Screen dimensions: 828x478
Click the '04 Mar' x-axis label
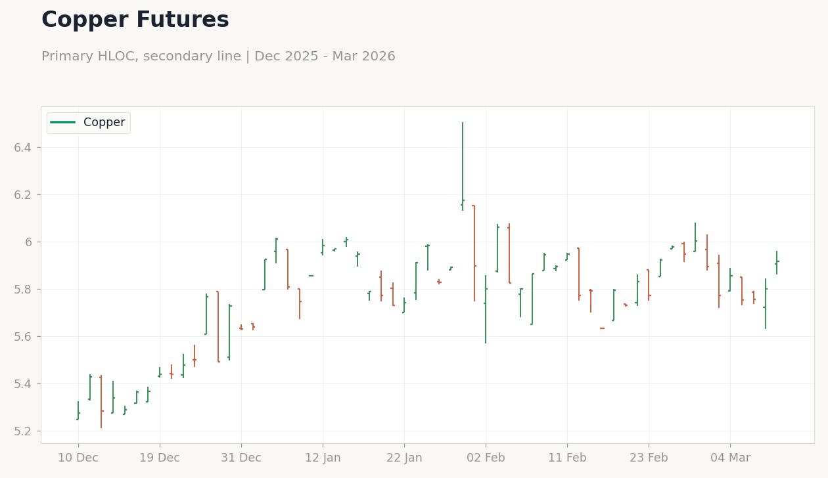730,458
